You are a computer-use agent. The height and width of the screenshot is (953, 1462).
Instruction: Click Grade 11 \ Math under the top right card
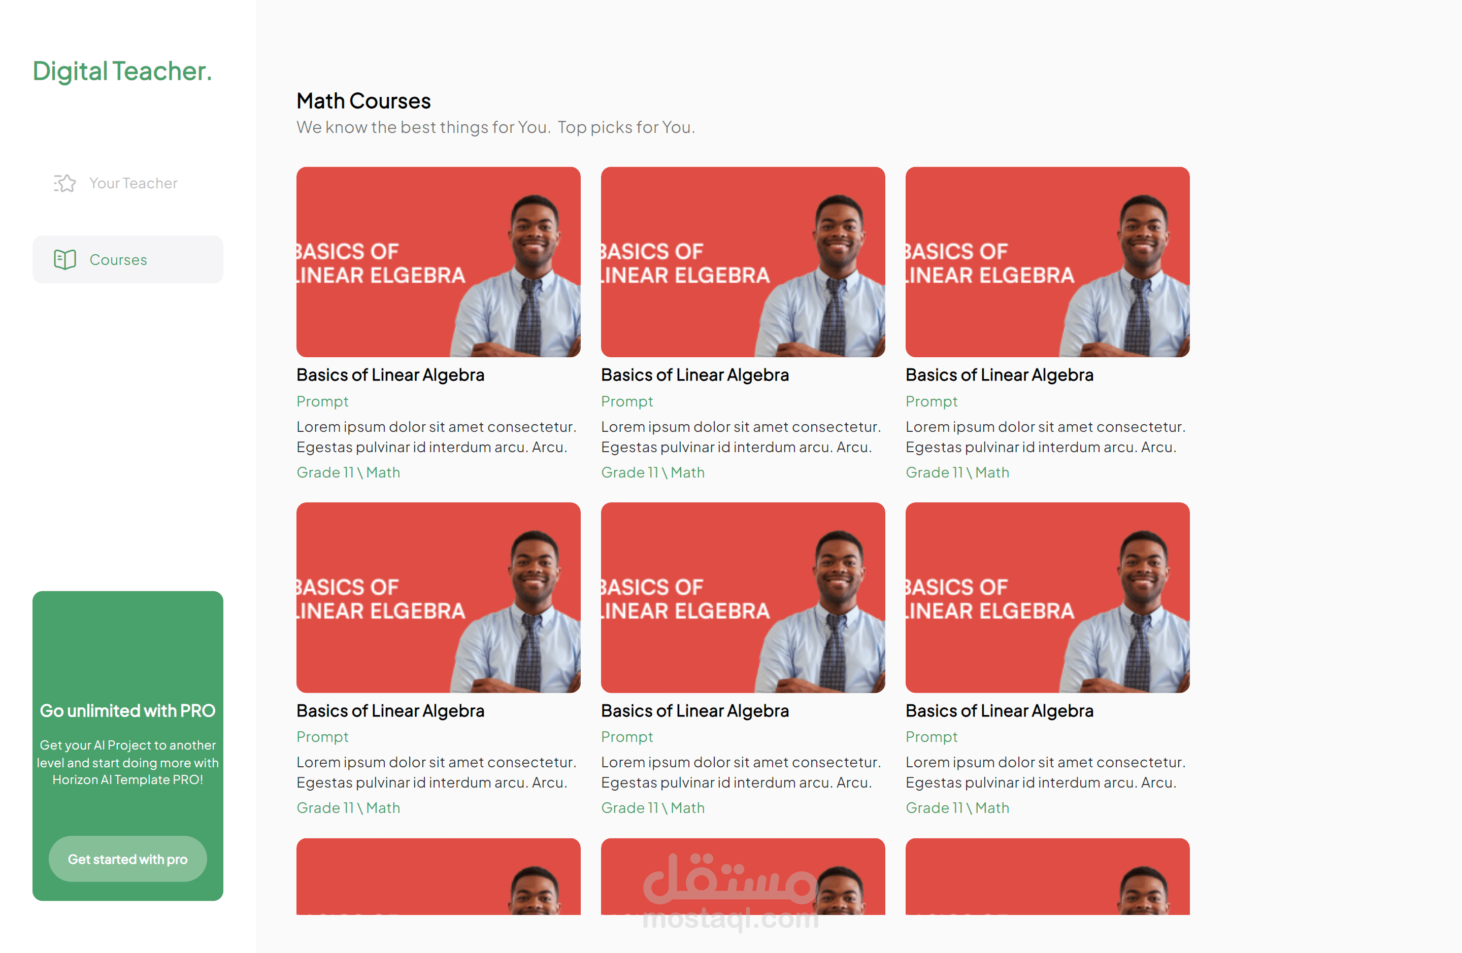[x=958, y=472]
